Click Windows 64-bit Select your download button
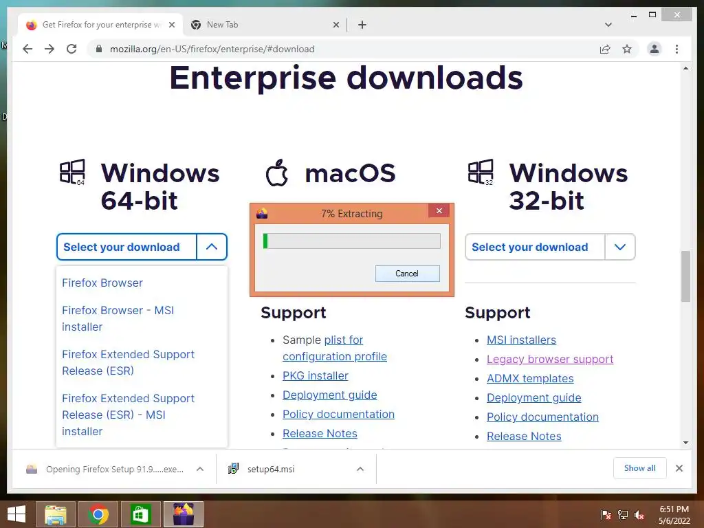 coord(126,247)
